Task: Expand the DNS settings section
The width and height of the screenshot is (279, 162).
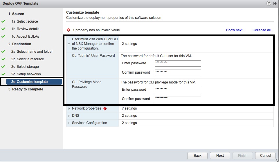Action: point(69,116)
